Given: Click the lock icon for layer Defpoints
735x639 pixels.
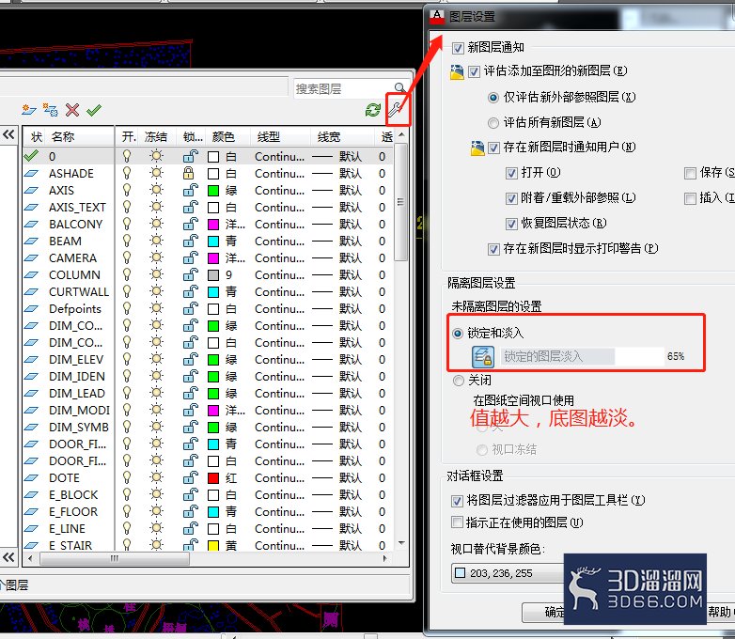Looking at the screenshot, I should [x=190, y=308].
